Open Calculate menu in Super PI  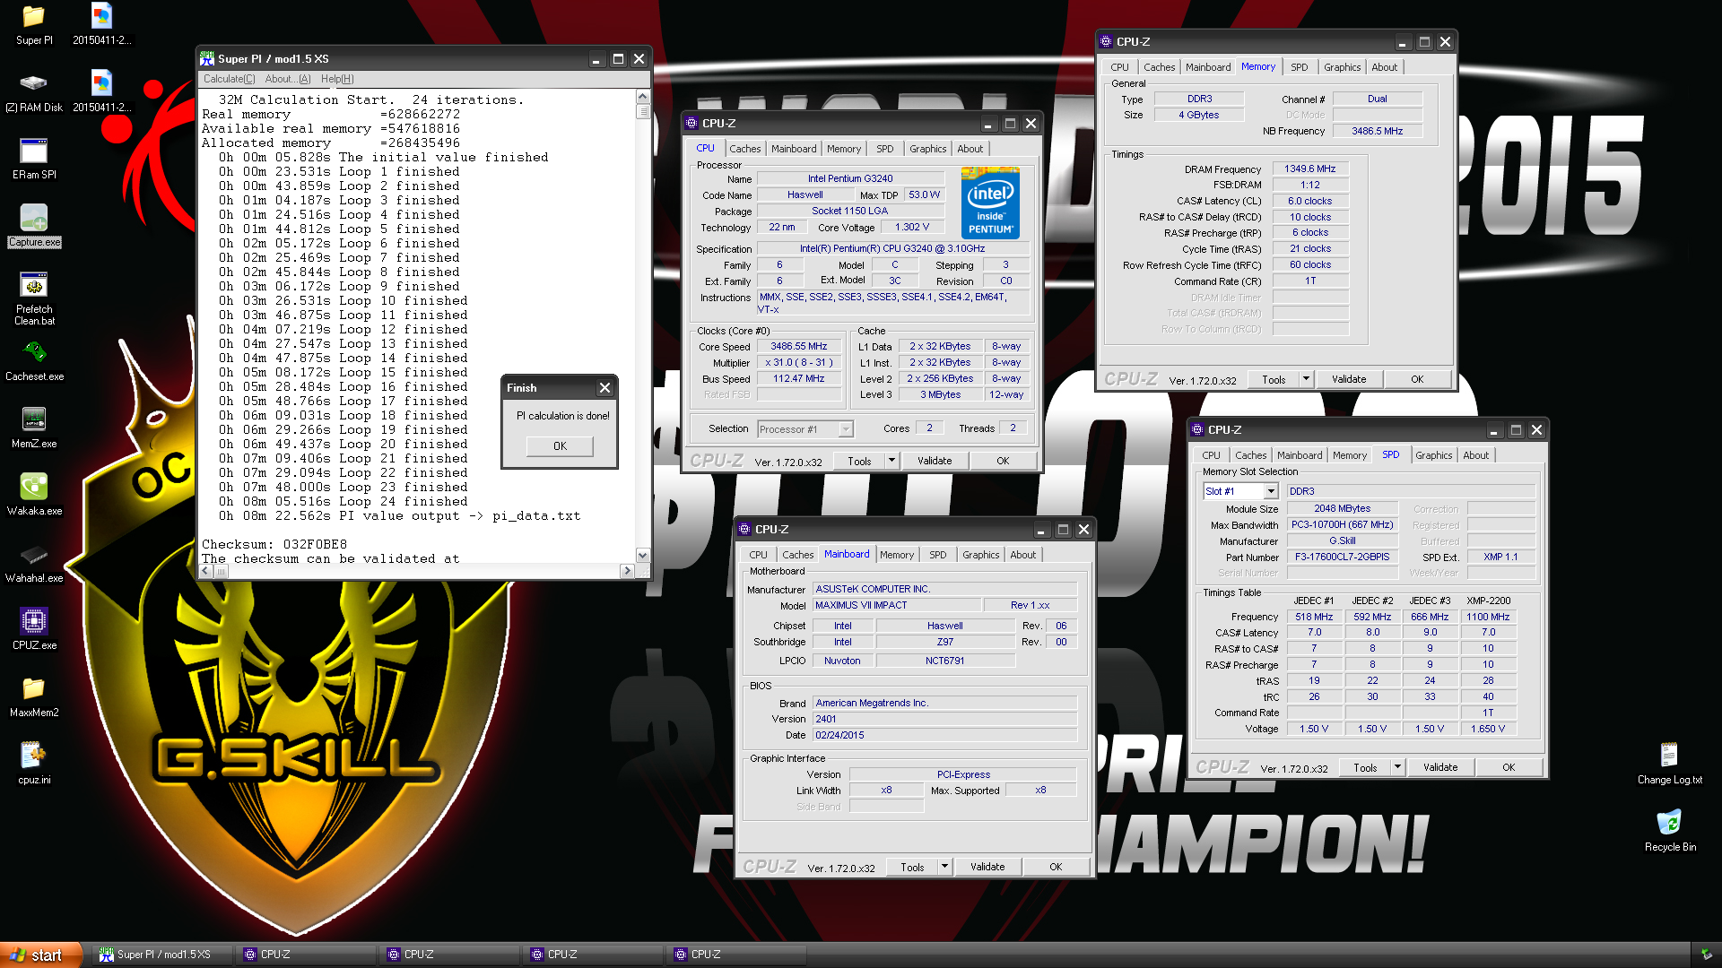(229, 79)
